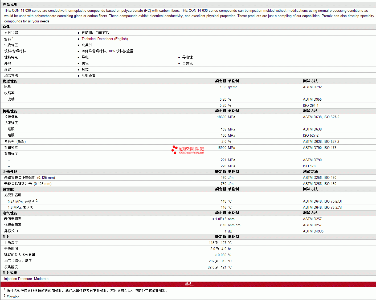The width and height of the screenshot is (376, 300).
Task: Click the 电气性能 section header
Action: click(10, 213)
